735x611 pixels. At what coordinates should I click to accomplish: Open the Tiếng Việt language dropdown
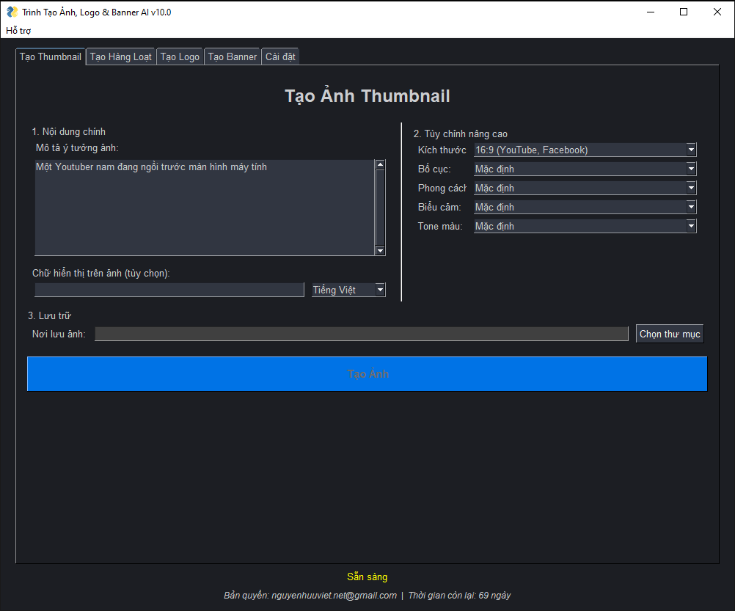coord(348,290)
